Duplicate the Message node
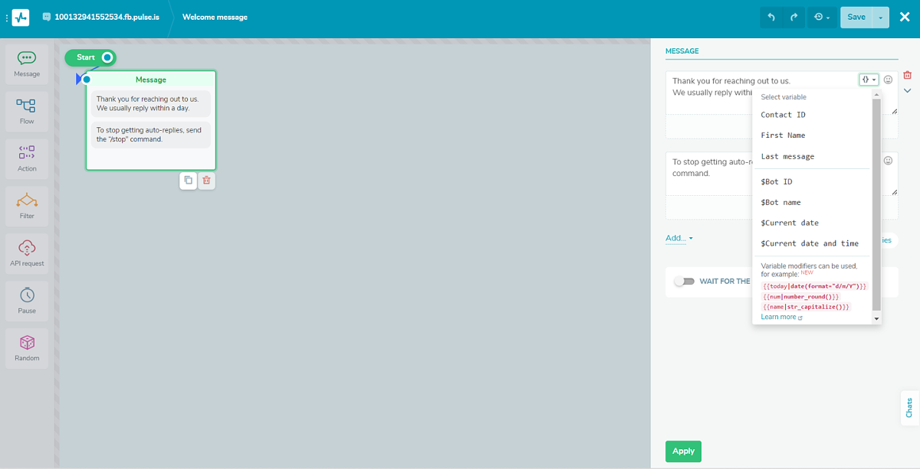 (x=188, y=181)
